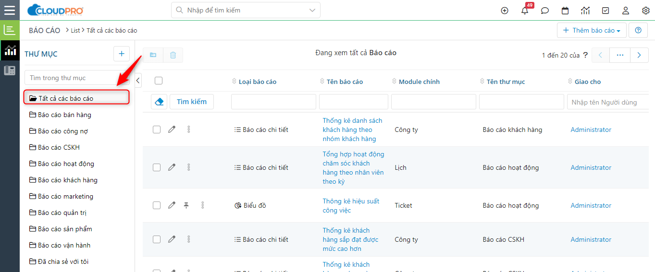The image size is (655, 272).
Task: Pin the Thống kê hiệu suất report
Action: pos(186,205)
